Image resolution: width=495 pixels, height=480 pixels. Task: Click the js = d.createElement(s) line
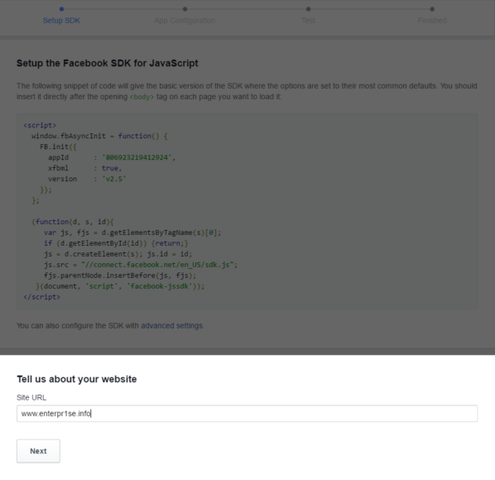[118, 254]
